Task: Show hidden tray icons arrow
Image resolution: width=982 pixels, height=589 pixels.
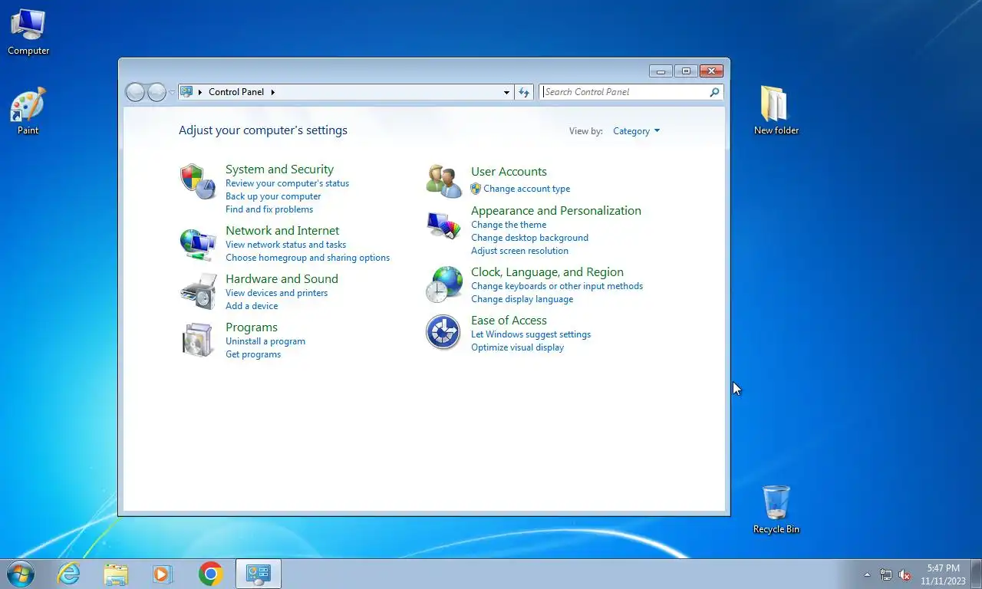Action: point(867,574)
